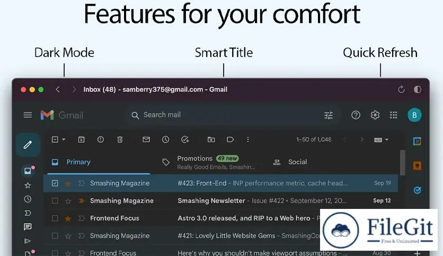Mark selected email as unread
The image size is (443, 256).
(x=146, y=140)
